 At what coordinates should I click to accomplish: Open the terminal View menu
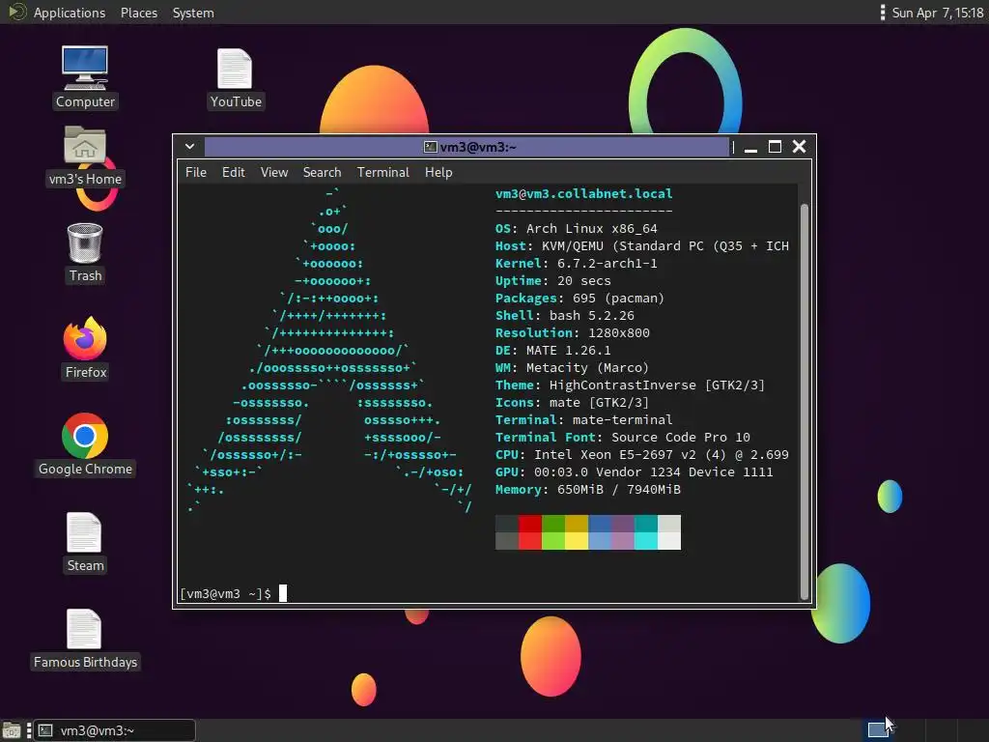click(x=274, y=172)
